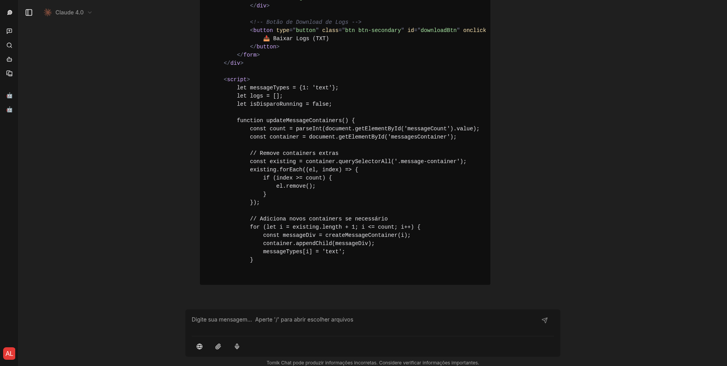Toggle web search globe in message box
727x366 pixels.
pos(200,346)
